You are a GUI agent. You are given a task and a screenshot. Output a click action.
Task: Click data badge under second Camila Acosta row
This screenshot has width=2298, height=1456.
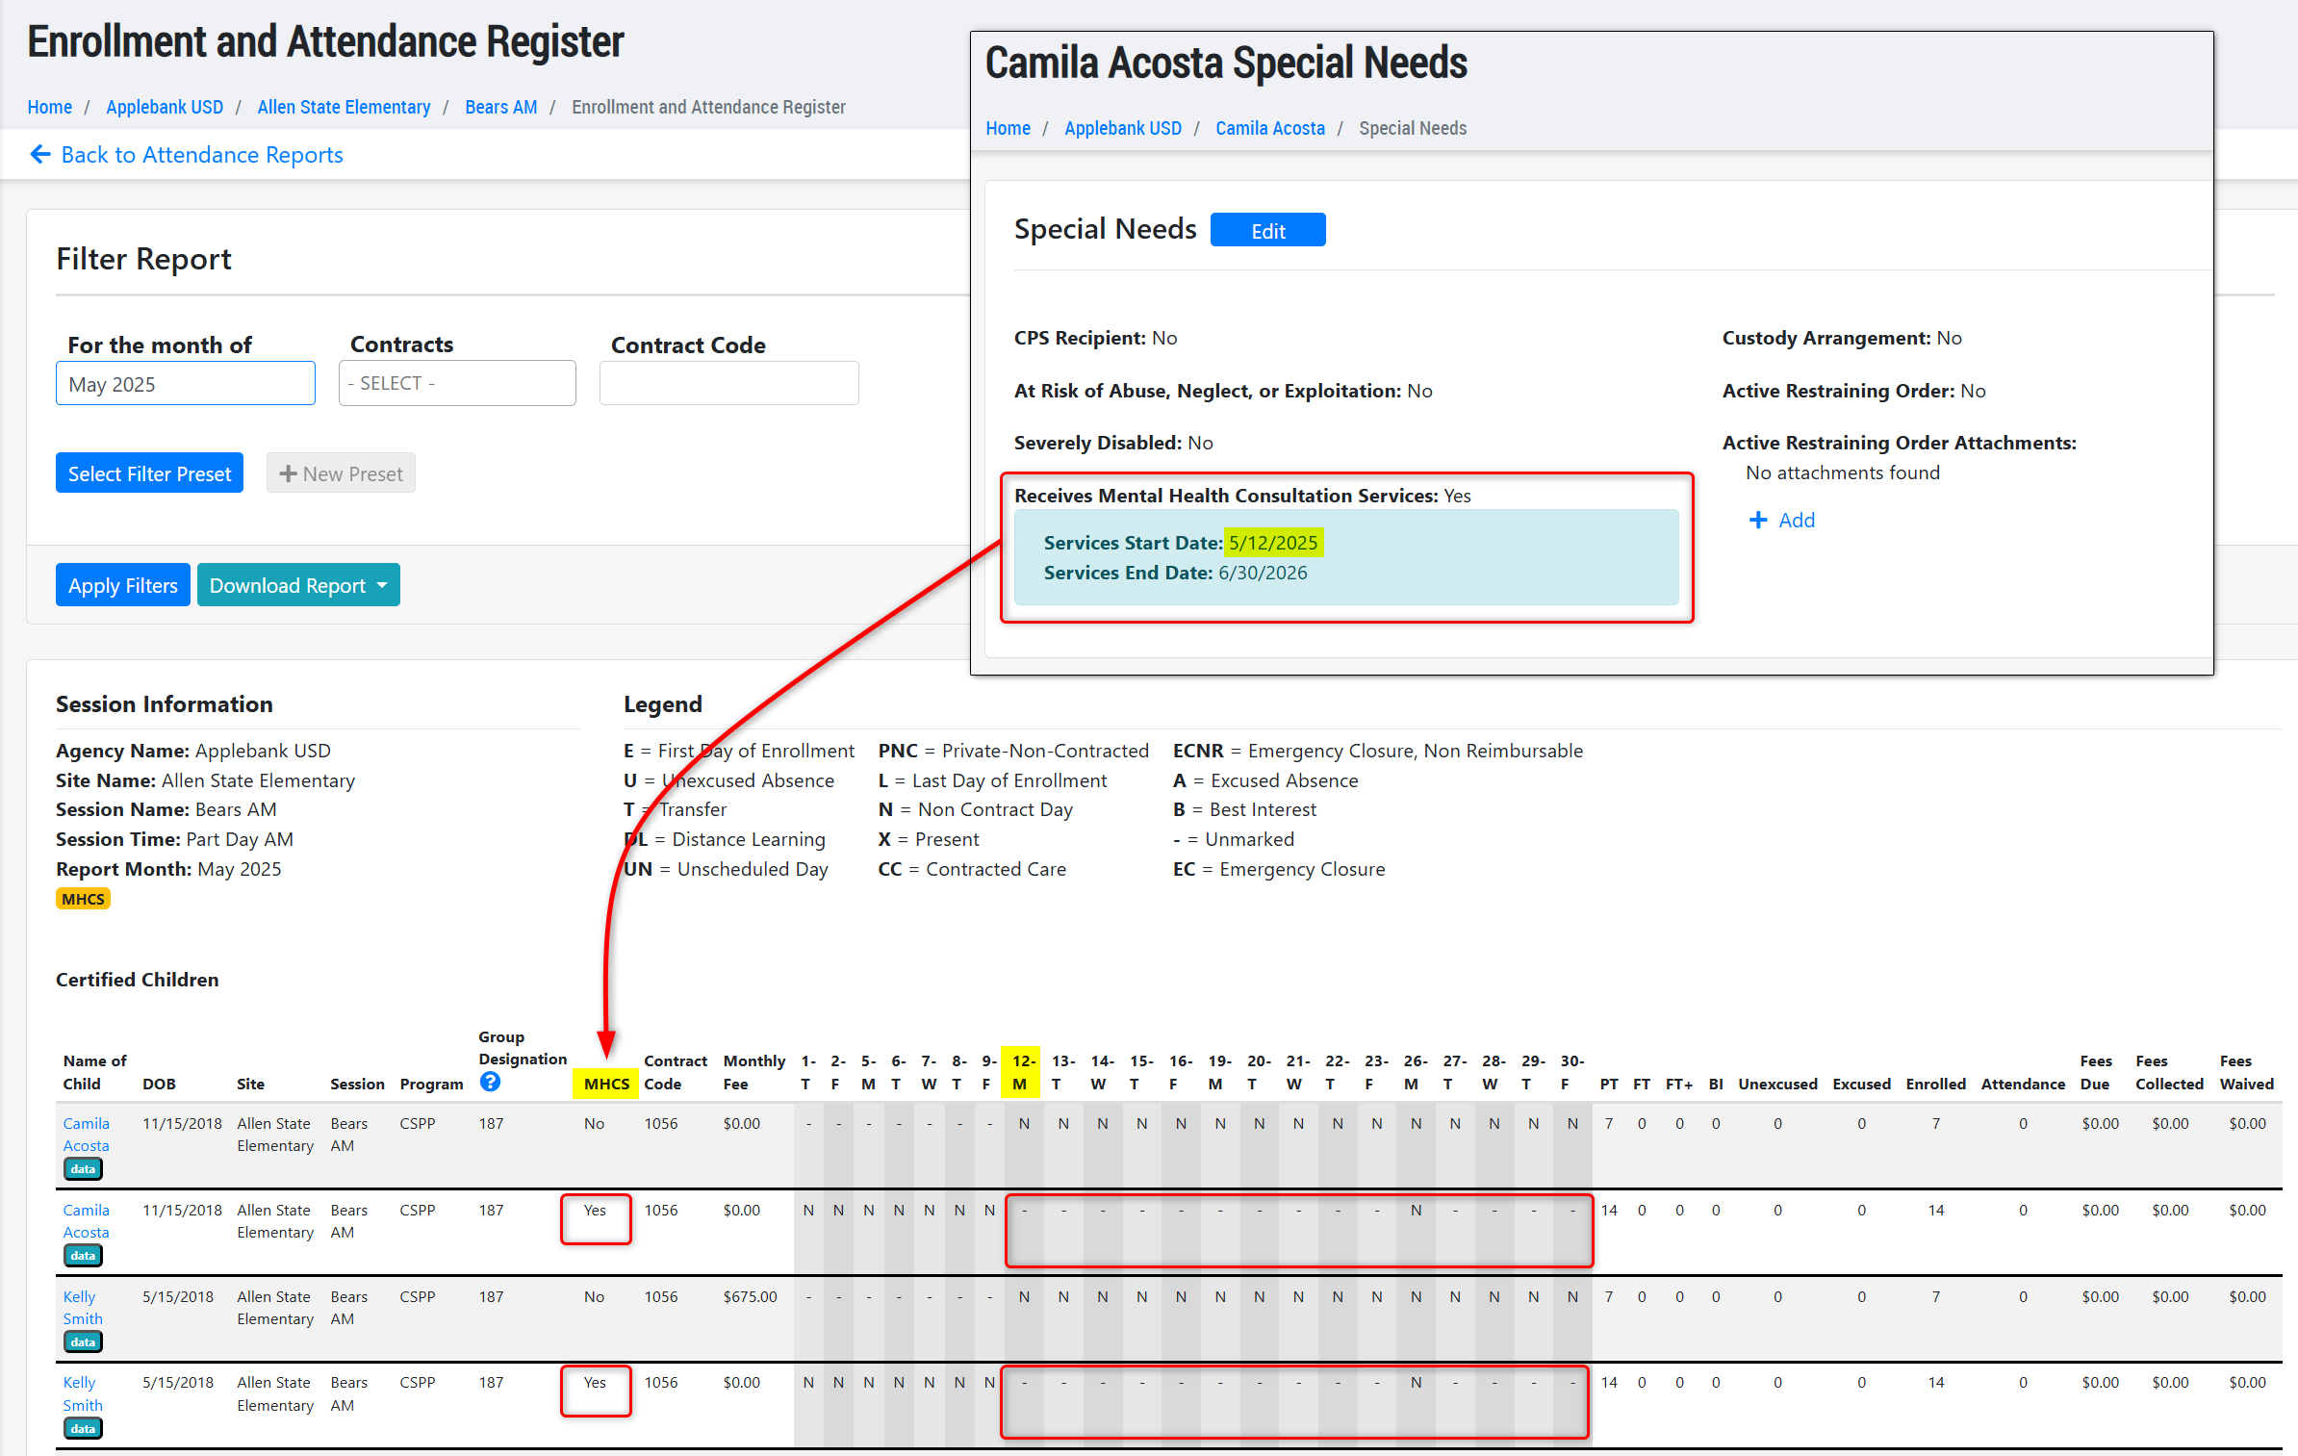pos(83,1255)
